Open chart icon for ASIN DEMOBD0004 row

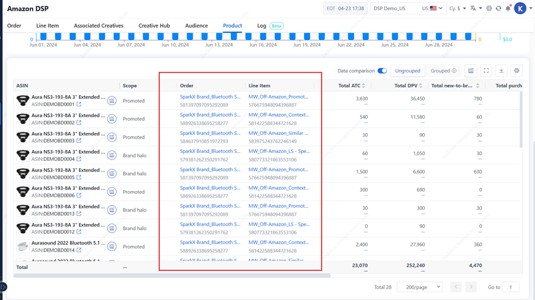pyautogui.click(x=112, y=155)
